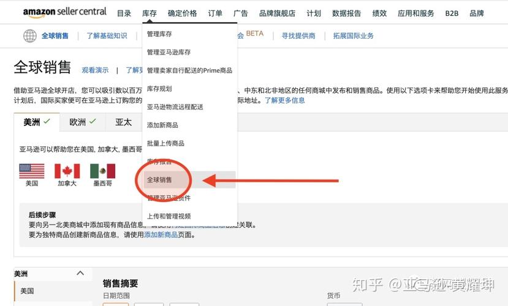
Task: Collapse the 美洲 sidebar section chevron
Action: (x=80, y=274)
